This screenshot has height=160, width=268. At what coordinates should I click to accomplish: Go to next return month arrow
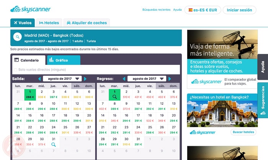click(170, 79)
